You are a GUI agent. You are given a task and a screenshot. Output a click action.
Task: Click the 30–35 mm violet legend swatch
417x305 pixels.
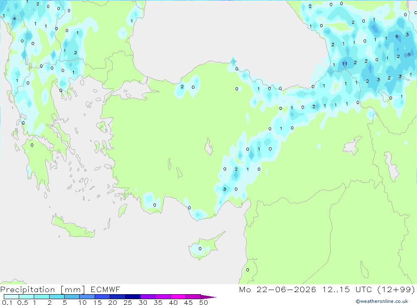(x=148, y=297)
